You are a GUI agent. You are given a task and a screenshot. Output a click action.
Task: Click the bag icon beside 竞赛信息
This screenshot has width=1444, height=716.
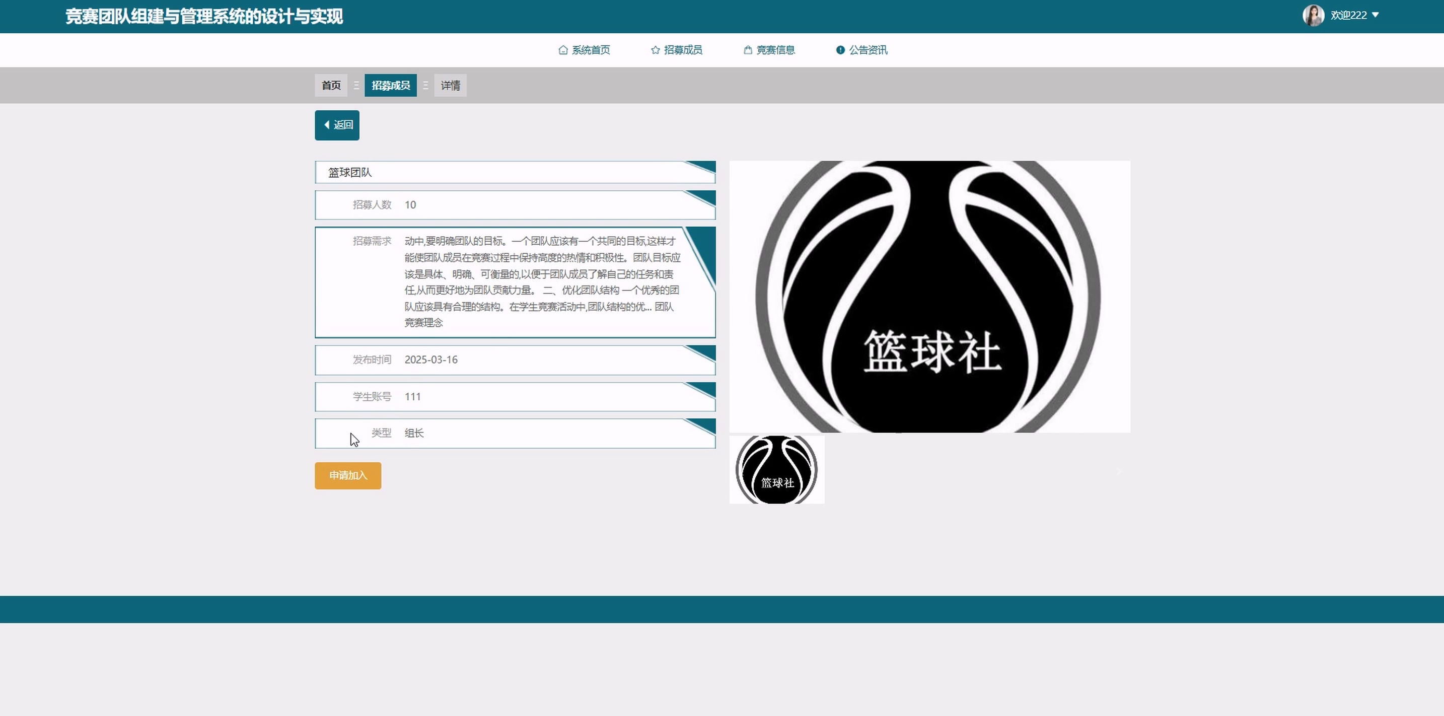click(x=747, y=50)
